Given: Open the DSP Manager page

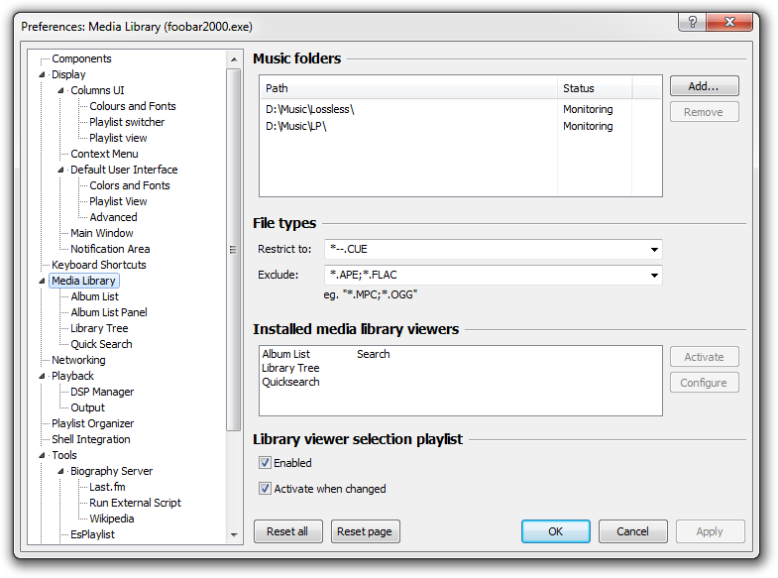Looking at the screenshot, I should click(102, 392).
